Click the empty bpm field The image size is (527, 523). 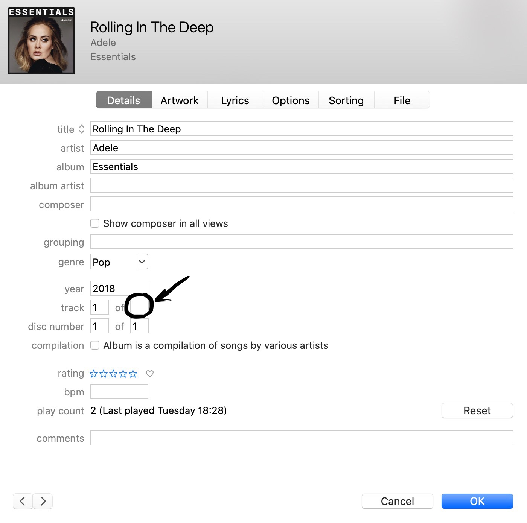click(119, 391)
